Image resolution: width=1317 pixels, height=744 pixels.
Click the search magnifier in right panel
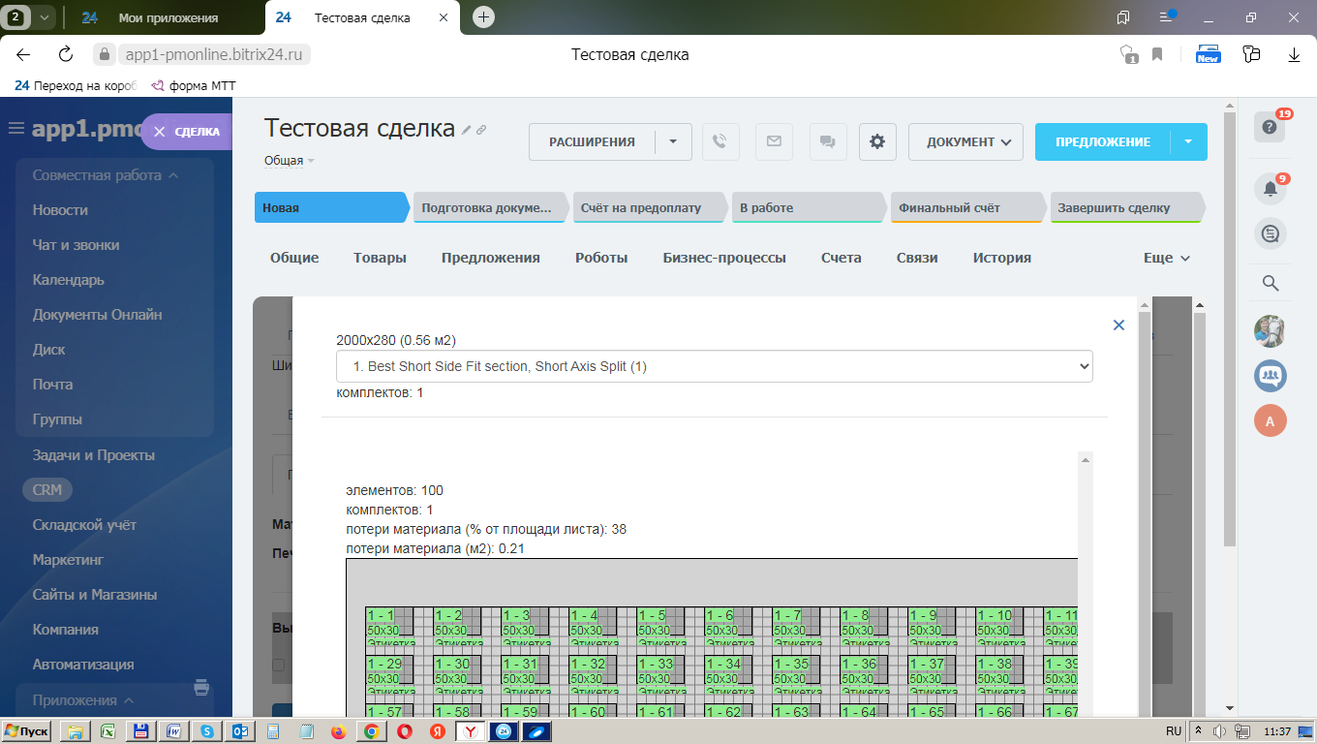pos(1271,283)
